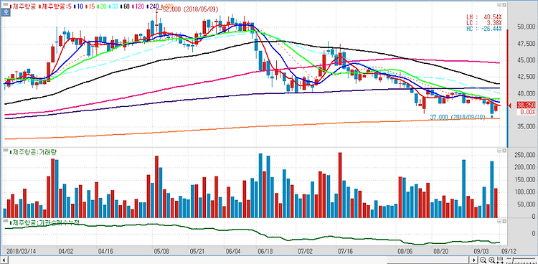
Task: Close the 기관순매수누적 pane
Action: pos(504,222)
